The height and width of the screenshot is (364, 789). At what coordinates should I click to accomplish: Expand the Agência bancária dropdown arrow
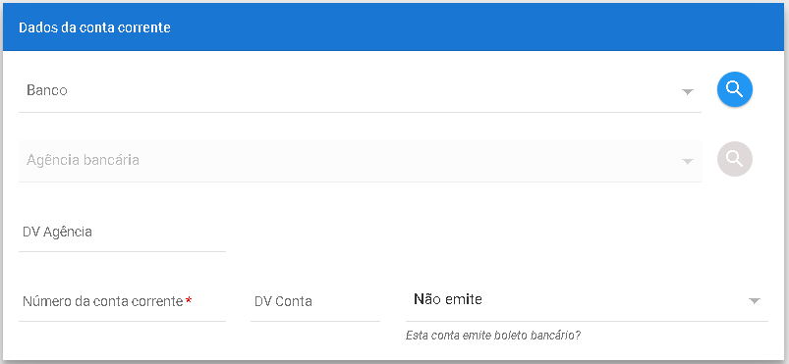tap(688, 161)
